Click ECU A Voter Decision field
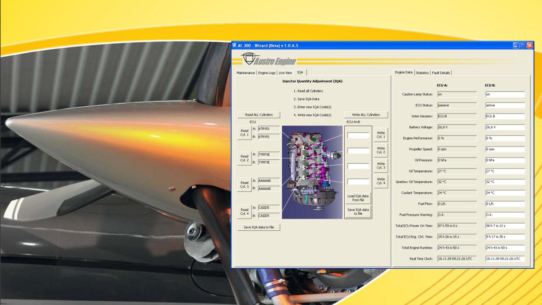This screenshot has width=542, height=305. tap(457, 116)
